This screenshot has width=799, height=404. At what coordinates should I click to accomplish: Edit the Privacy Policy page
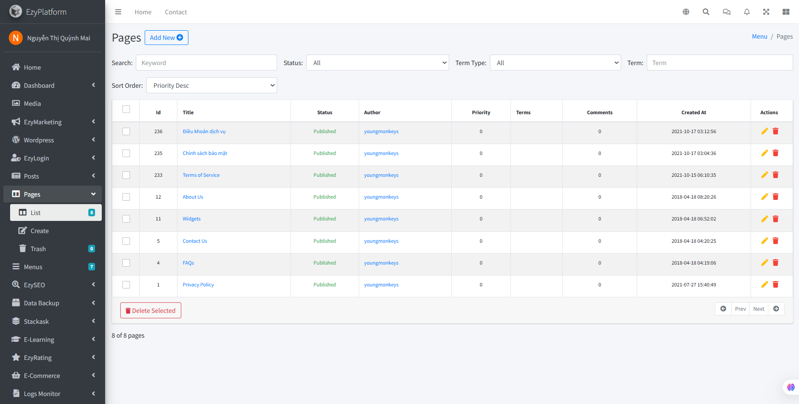click(x=765, y=285)
